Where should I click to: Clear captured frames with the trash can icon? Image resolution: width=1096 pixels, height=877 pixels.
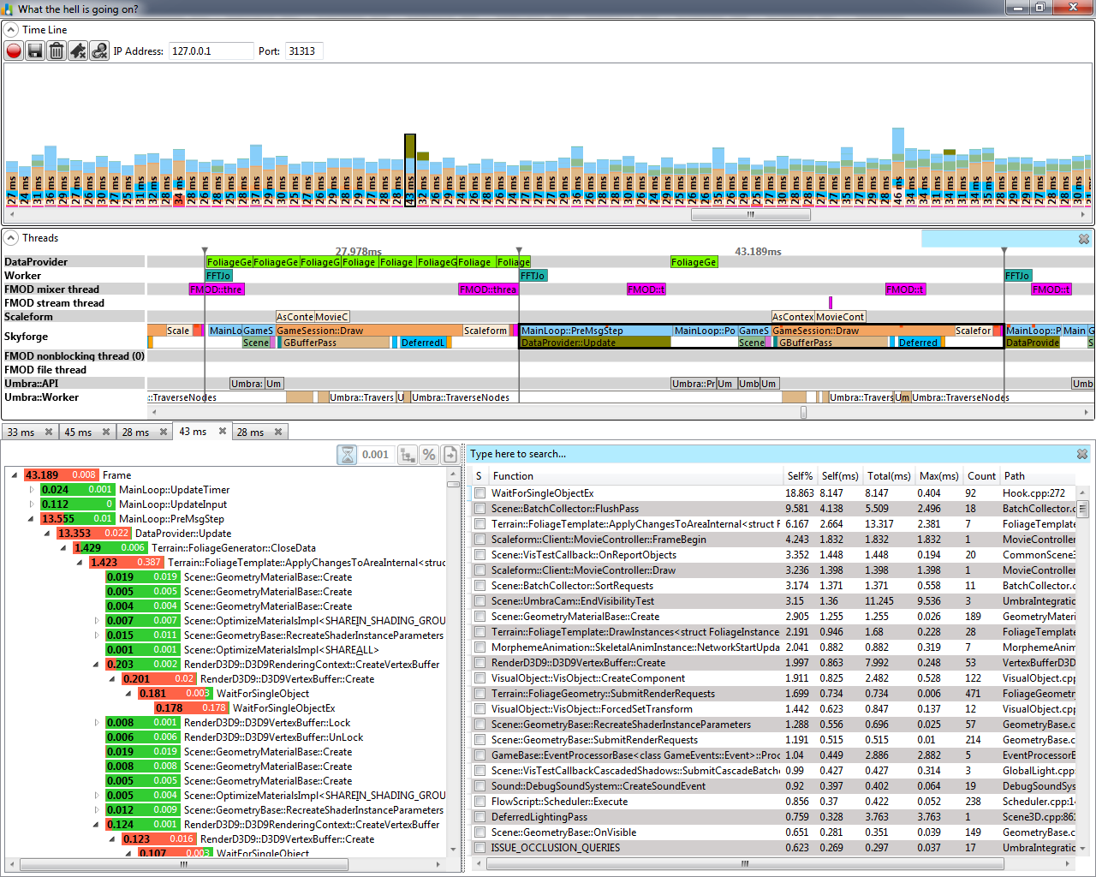tap(57, 51)
